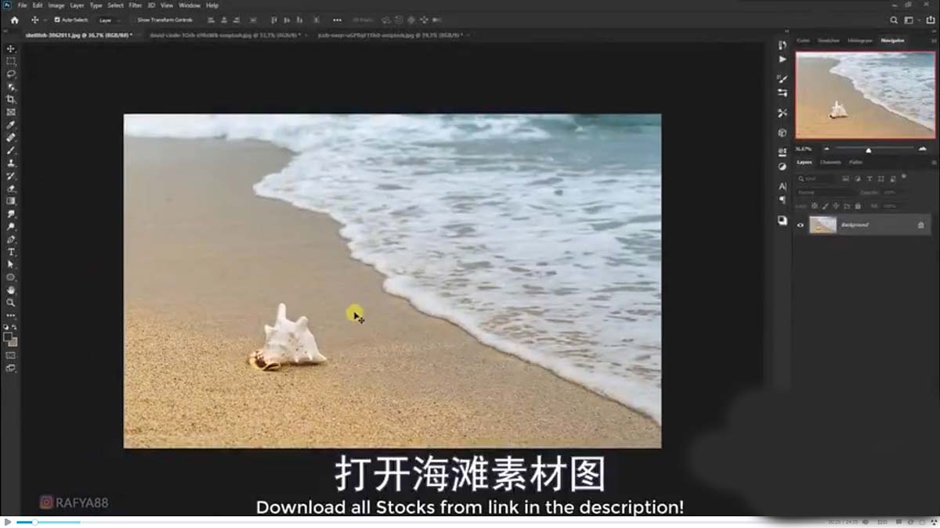Image resolution: width=940 pixels, height=528 pixels.
Task: Toggle the pixel layer filter icon
Action: [x=845, y=179]
